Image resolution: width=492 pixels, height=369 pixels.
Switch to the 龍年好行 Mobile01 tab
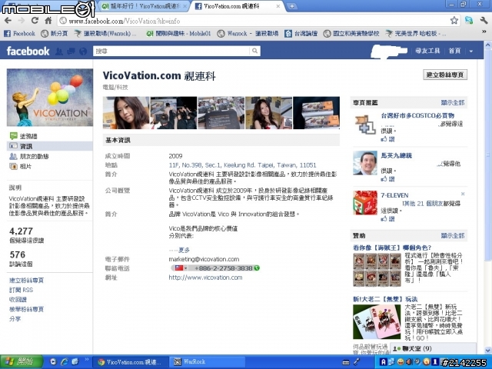click(141, 6)
